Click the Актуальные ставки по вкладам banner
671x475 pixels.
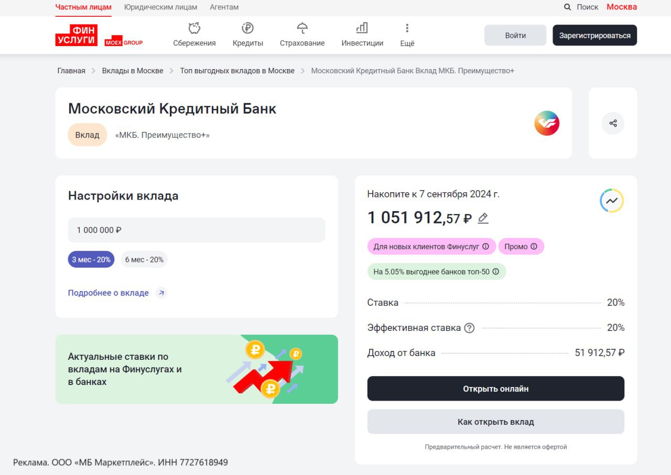197,369
